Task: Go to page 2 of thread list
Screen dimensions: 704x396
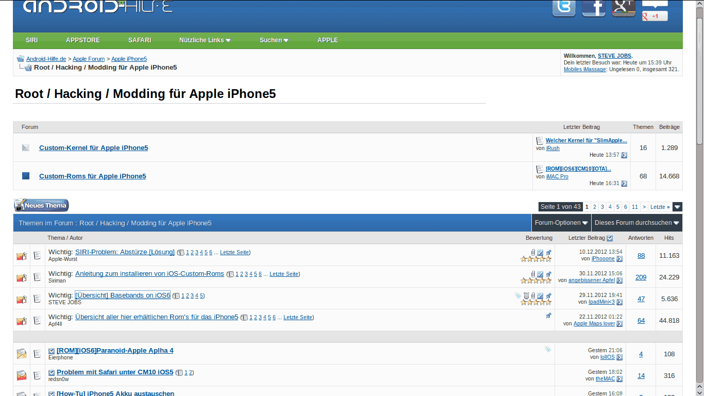Action: click(594, 207)
